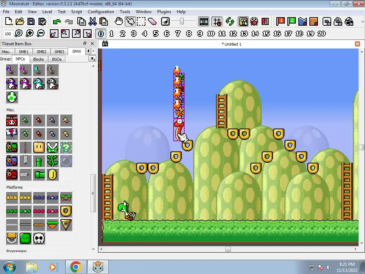Undo the last action with the green arrow

point(57,22)
